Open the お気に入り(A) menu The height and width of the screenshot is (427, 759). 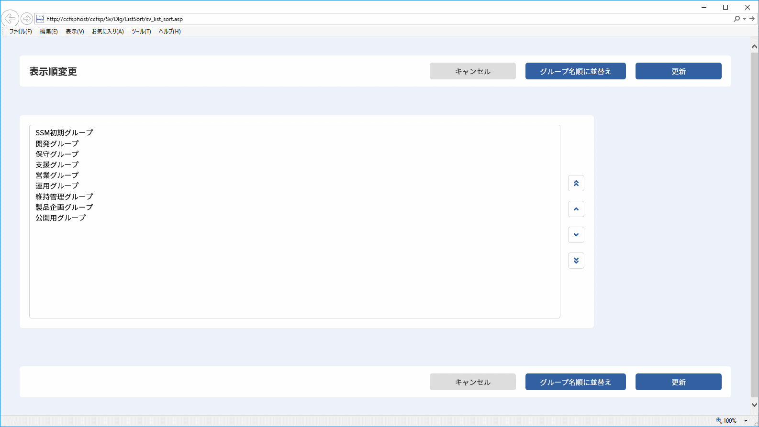(x=108, y=32)
